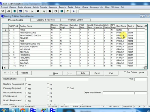The image size is (150, 112).
Task: Open Google Chrome from the taskbar
Action: tap(23, 110)
